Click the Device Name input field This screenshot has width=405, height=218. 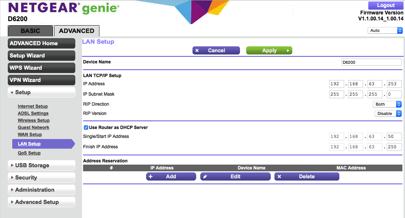(x=371, y=62)
